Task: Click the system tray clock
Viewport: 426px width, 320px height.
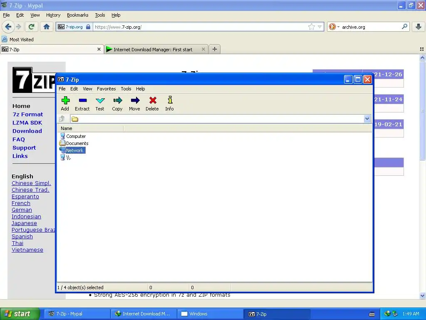Action: pyautogui.click(x=411, y=314)
